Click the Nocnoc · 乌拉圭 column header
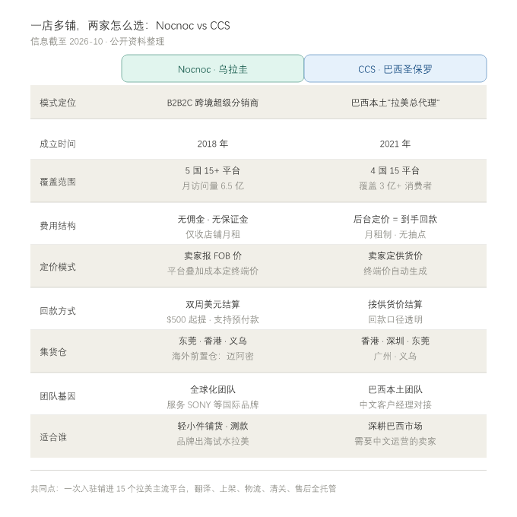 [213, 68]
